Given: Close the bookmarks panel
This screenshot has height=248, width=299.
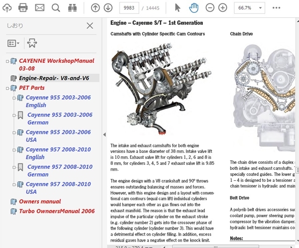Looking at the screenshot, I should click(x=90, y=25).
